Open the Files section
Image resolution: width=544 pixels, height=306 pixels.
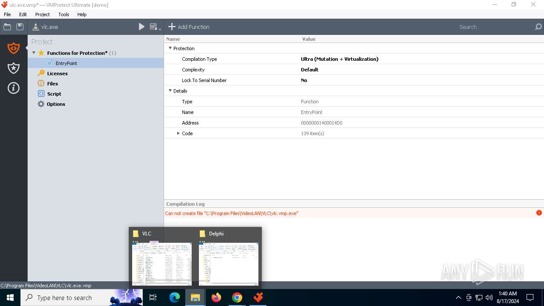click(52, 84)
